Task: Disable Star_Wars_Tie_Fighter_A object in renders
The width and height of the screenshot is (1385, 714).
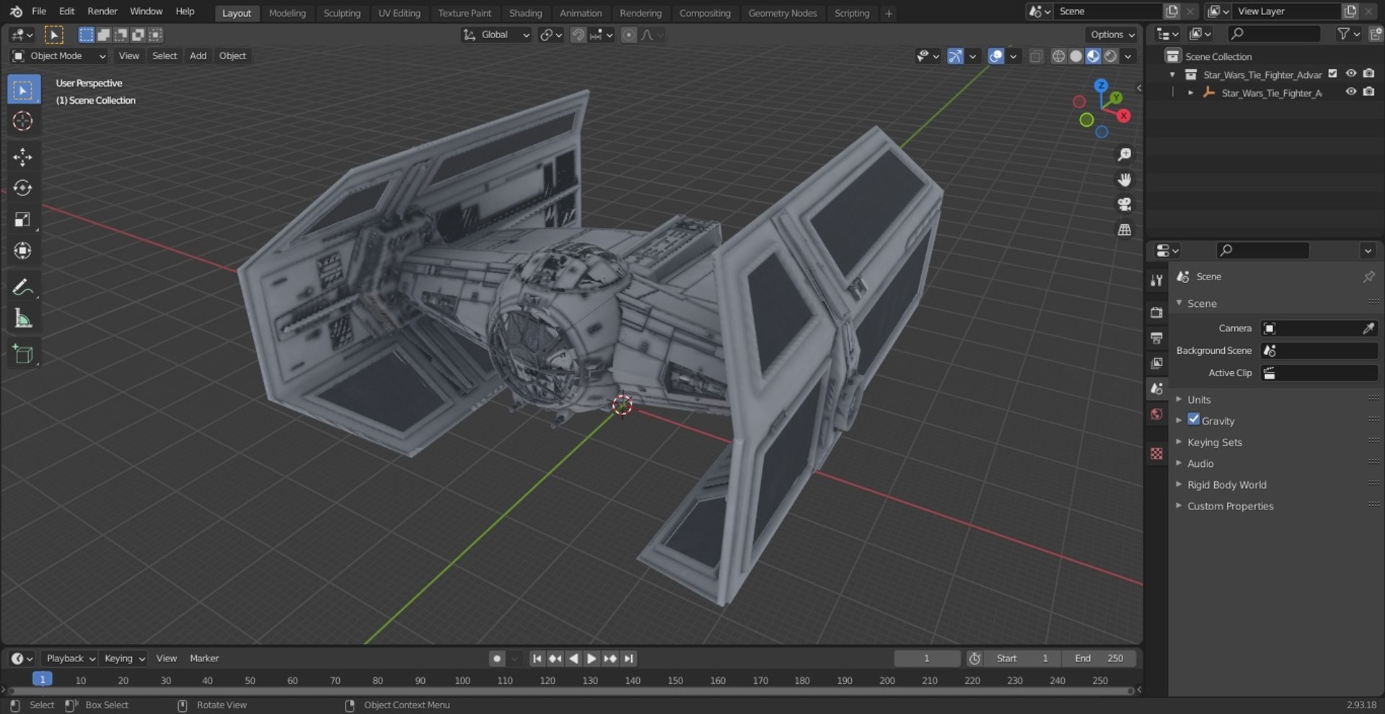Action: pos(1368,92)
